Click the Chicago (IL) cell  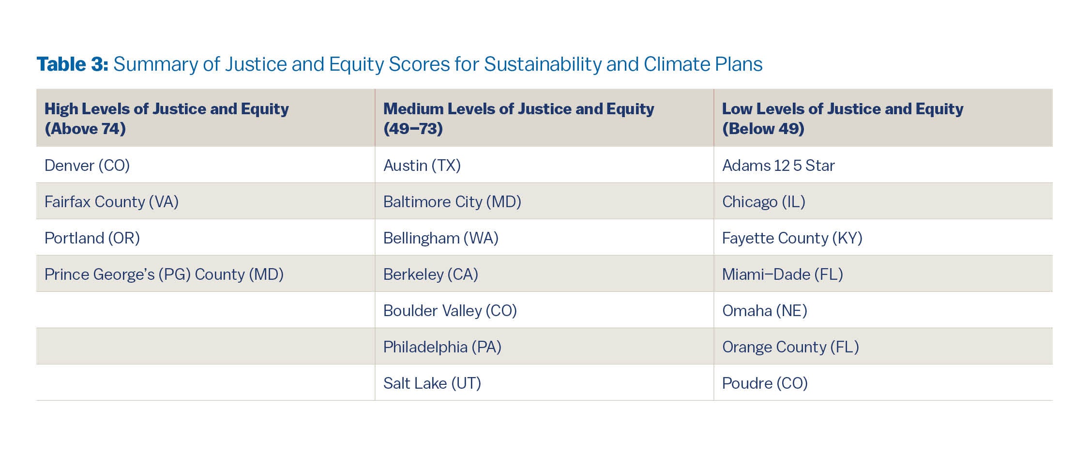click(883, 201)
